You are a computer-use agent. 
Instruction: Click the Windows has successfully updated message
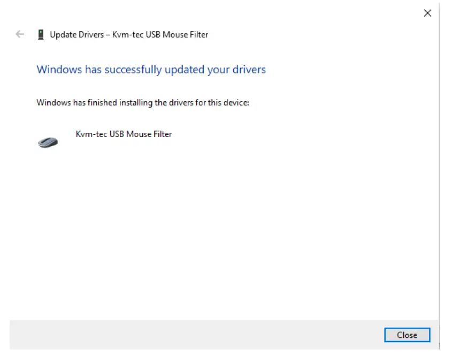pos(151,70)
